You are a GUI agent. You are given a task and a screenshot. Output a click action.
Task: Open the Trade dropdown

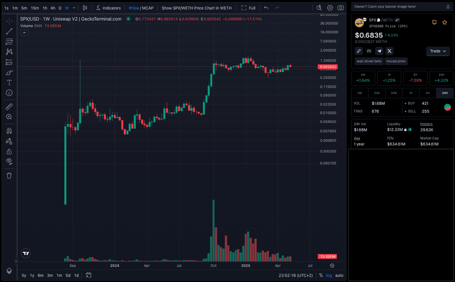click(438, 51)
